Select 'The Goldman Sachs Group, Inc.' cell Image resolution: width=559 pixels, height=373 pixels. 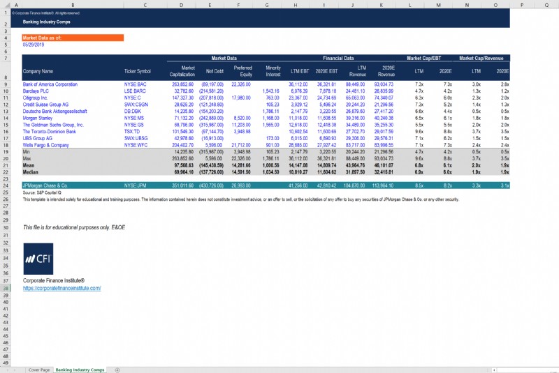coord(53,125)
